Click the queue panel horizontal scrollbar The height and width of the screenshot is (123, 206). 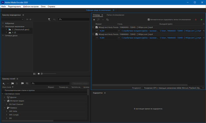pos(140,85)
